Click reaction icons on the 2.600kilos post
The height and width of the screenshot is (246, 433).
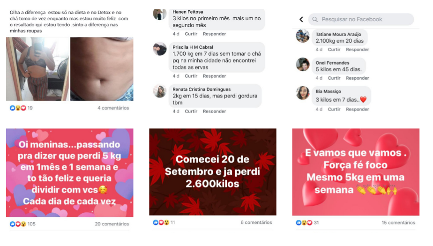(x=161, y=222)
